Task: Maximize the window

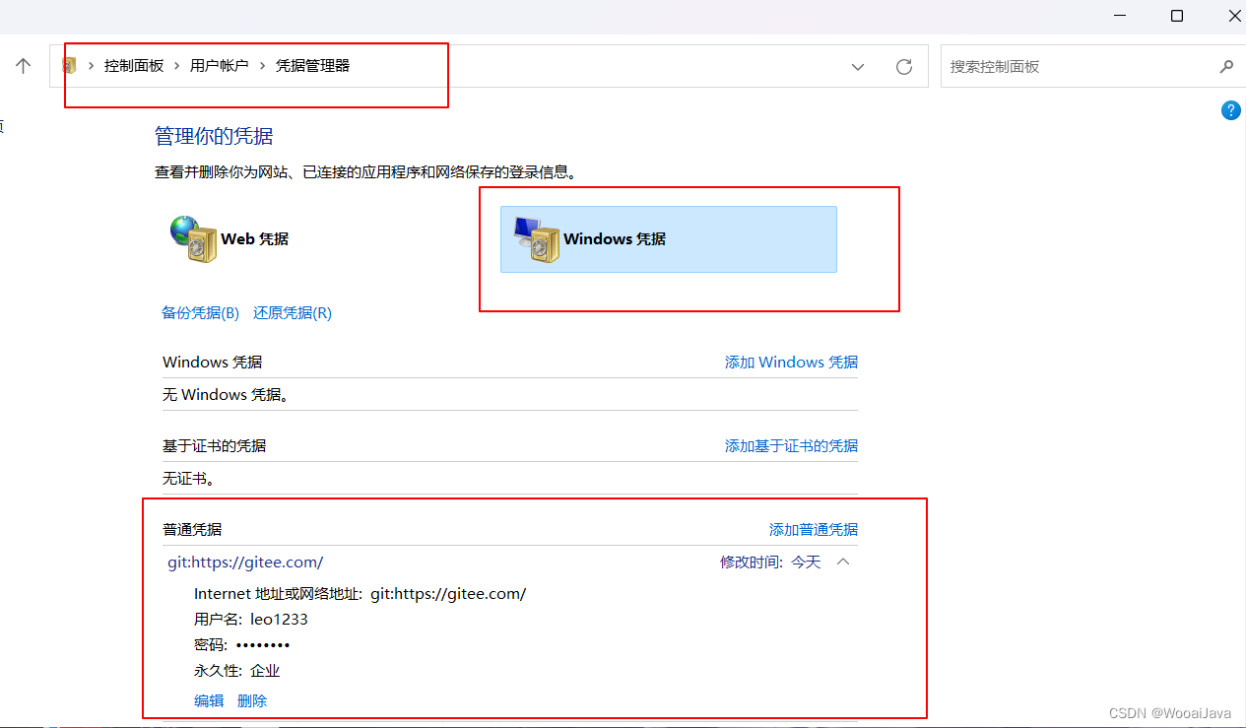Action: tap(1177, 16)
